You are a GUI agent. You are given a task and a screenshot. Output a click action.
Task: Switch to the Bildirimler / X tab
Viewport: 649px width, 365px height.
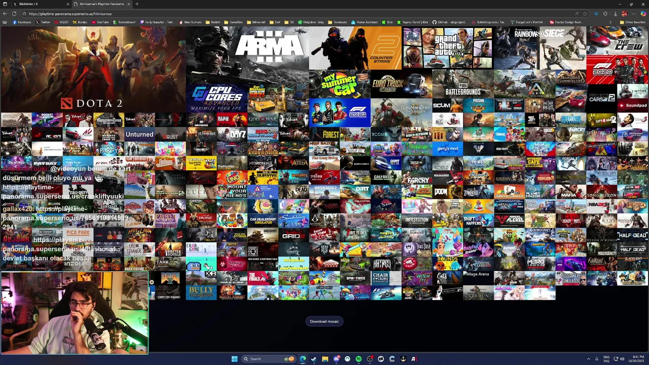click(x=41, y=4)
